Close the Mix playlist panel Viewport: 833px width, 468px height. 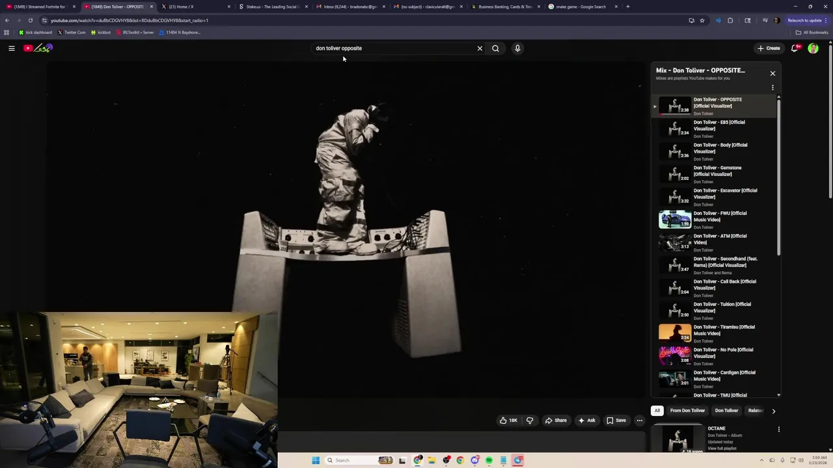pos(772,73)
